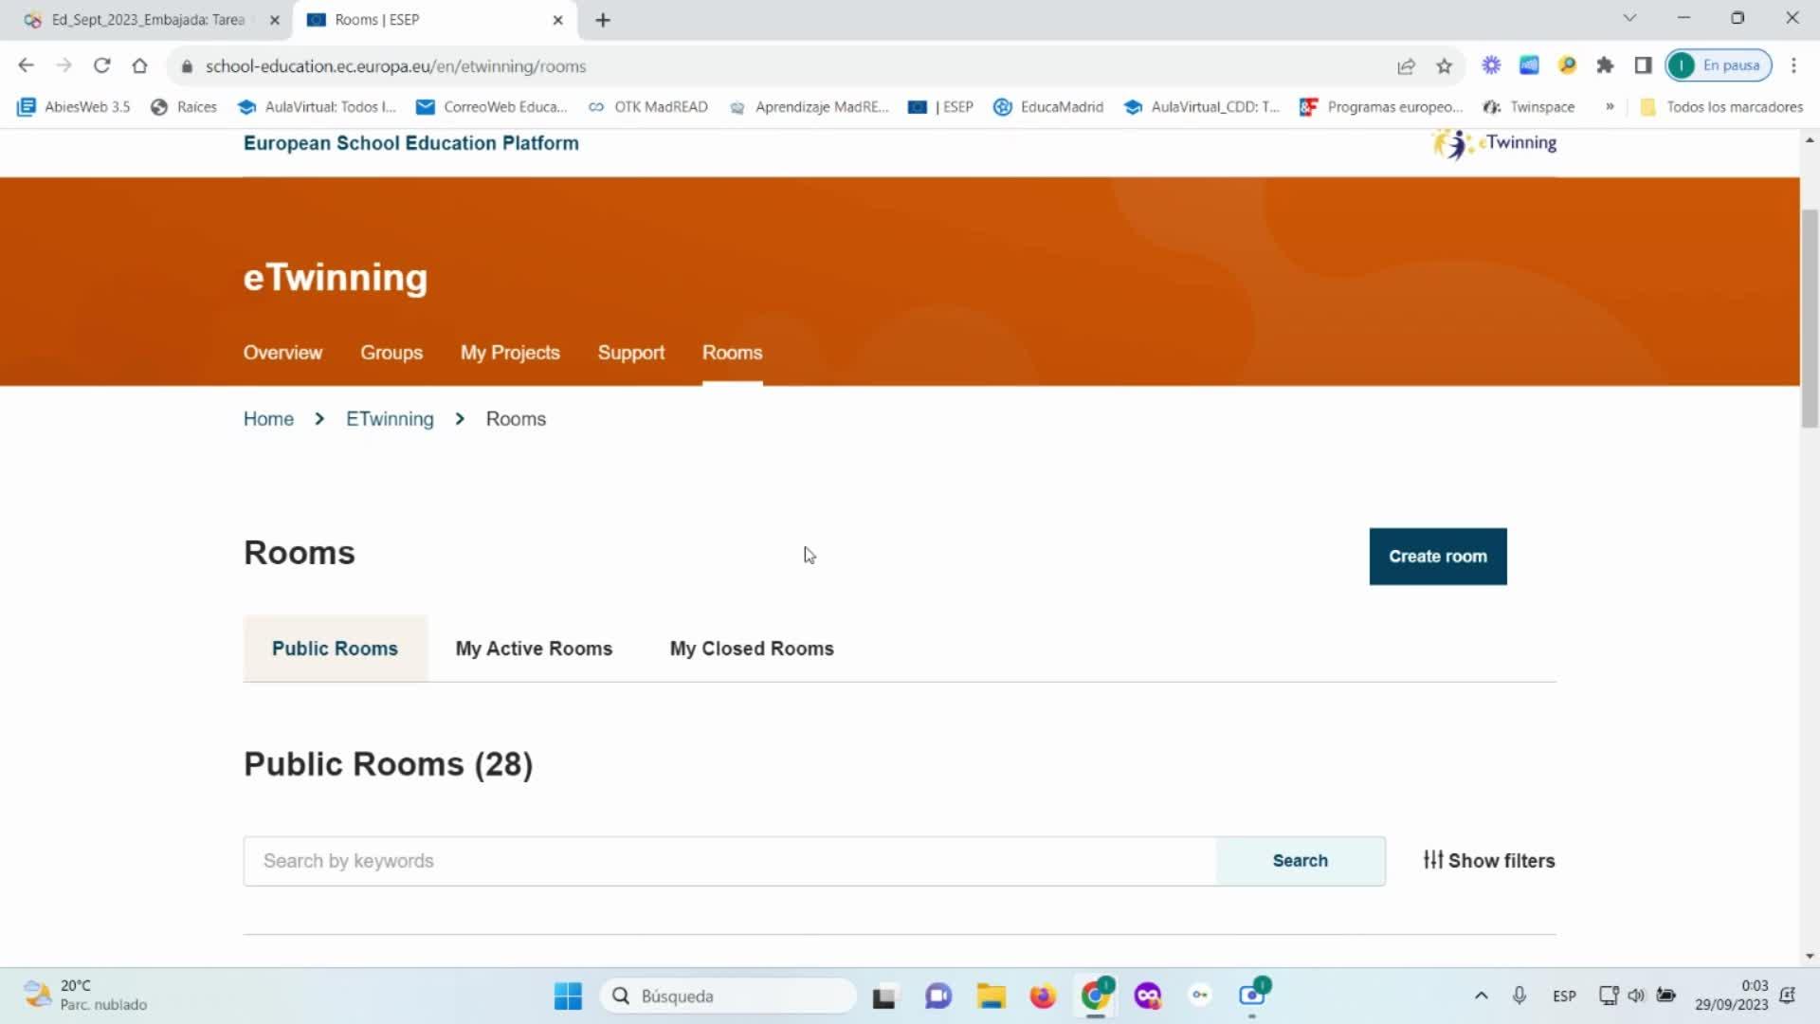This screenshot has width=1820, height=1024.
Task: Open the eTwinning logo at top right
Action: pos(1495,143)
